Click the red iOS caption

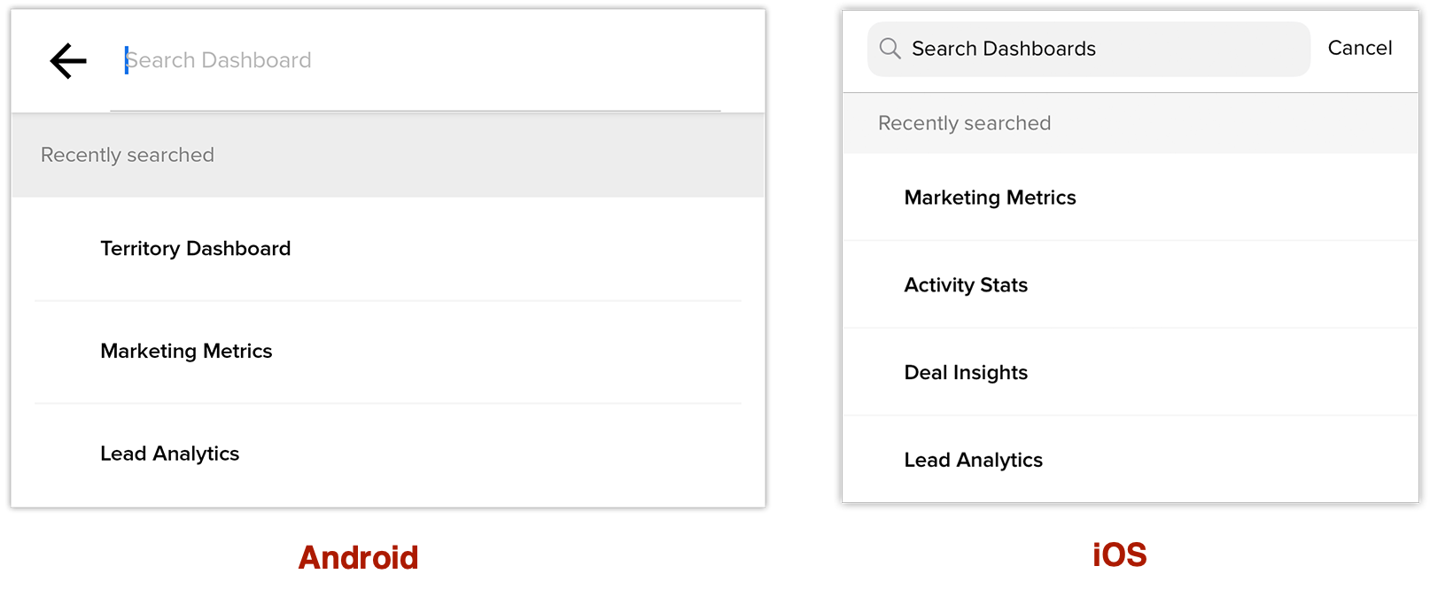coord(1119,555)
